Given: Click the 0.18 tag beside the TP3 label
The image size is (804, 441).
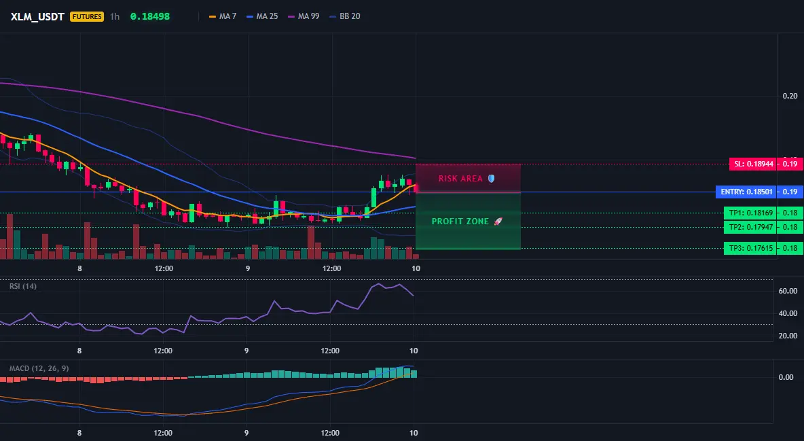Looking at the screenshot, I should 790,248.
